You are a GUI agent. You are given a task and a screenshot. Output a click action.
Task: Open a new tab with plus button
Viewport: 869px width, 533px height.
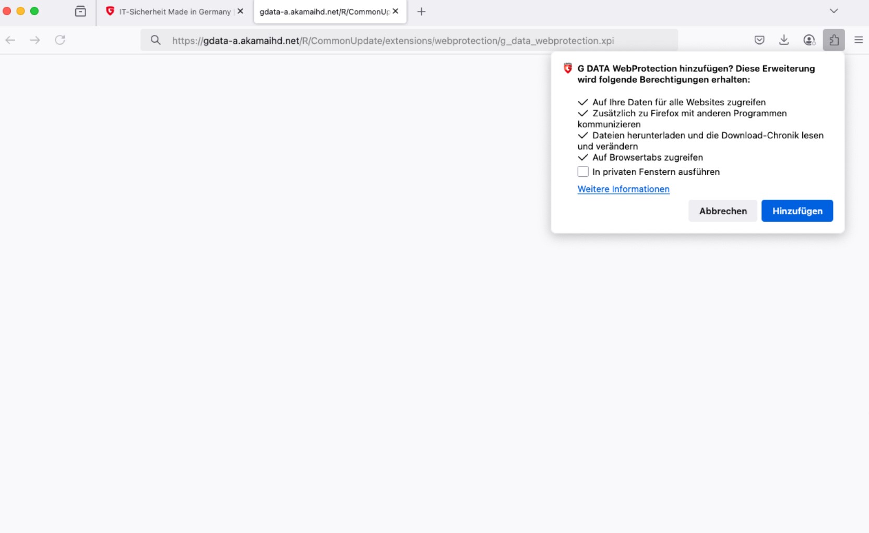[421, 11]
